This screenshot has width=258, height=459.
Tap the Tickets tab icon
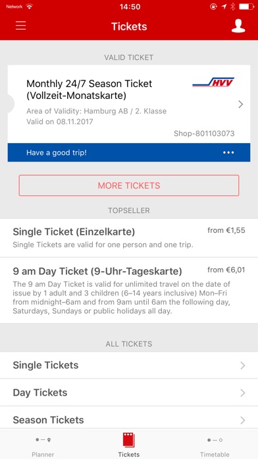[128, 440]
